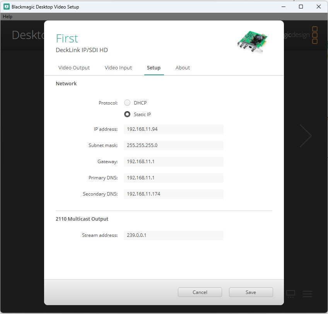The height and width of the screenshot is (314, 328).
Task: Click the next device arrow on the right
Action: point(306,136)
